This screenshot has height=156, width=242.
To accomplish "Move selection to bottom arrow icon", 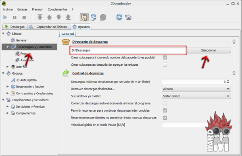I will [68, 17].
